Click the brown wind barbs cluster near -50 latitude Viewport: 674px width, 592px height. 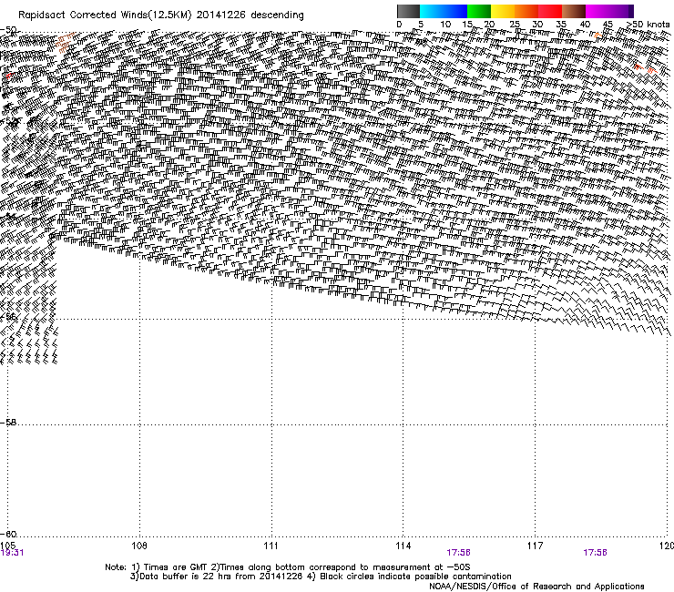65,43
